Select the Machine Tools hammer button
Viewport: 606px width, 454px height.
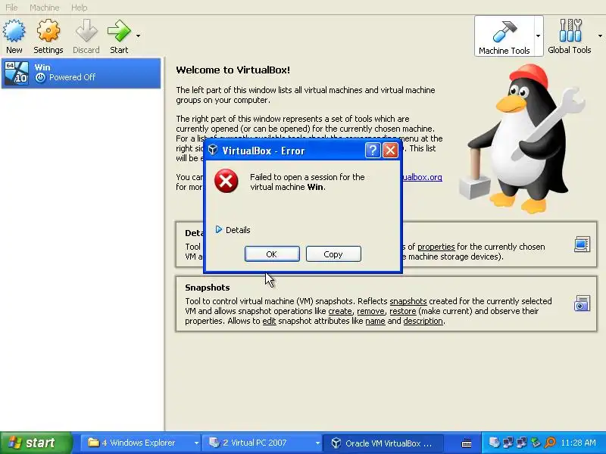coord(504,36)
